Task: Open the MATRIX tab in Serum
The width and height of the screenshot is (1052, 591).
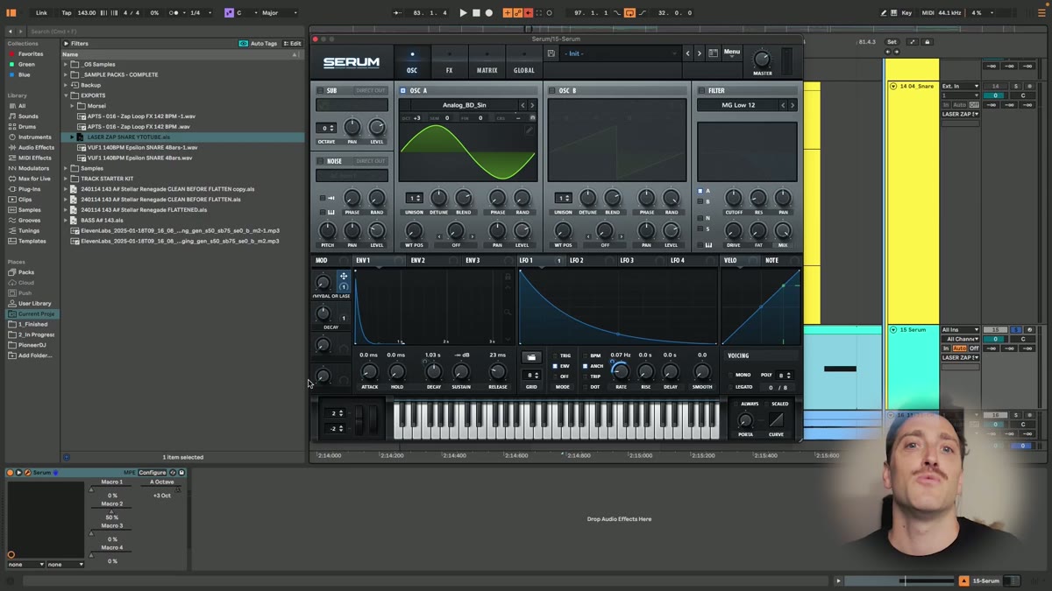Action: [487, 62]
